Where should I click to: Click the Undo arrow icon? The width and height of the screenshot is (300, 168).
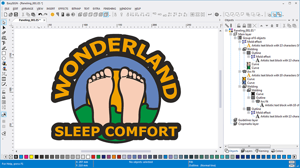40,15
